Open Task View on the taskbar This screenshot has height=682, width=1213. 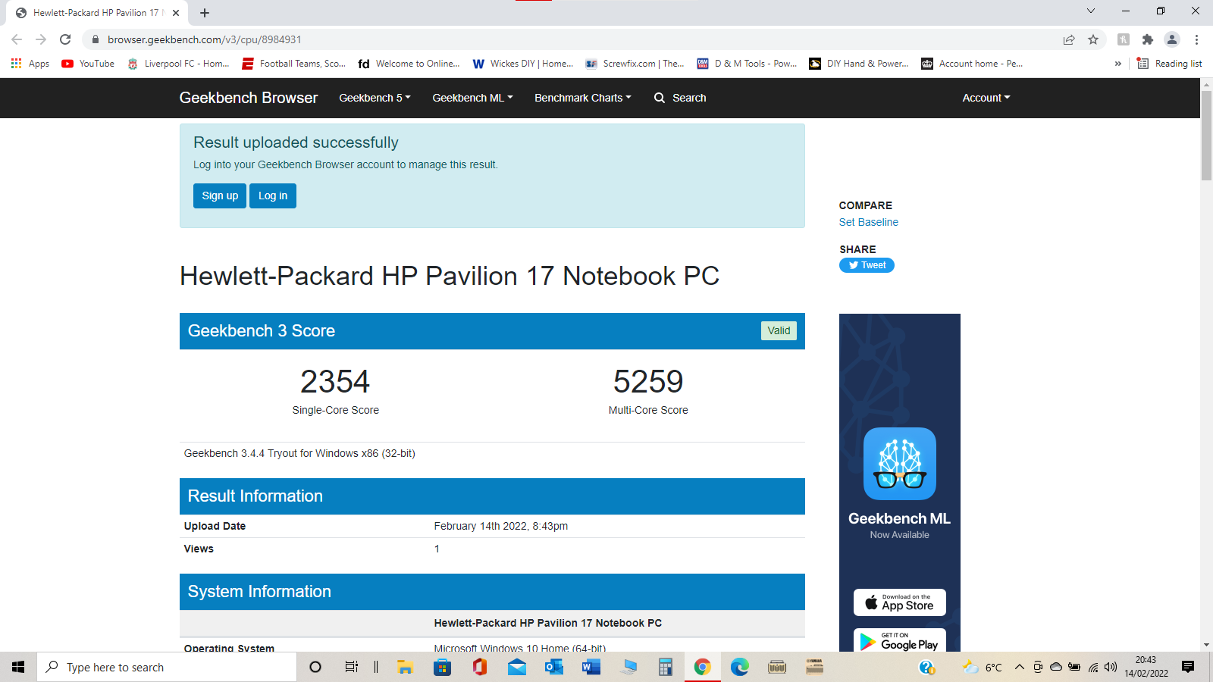click(351, 667)
